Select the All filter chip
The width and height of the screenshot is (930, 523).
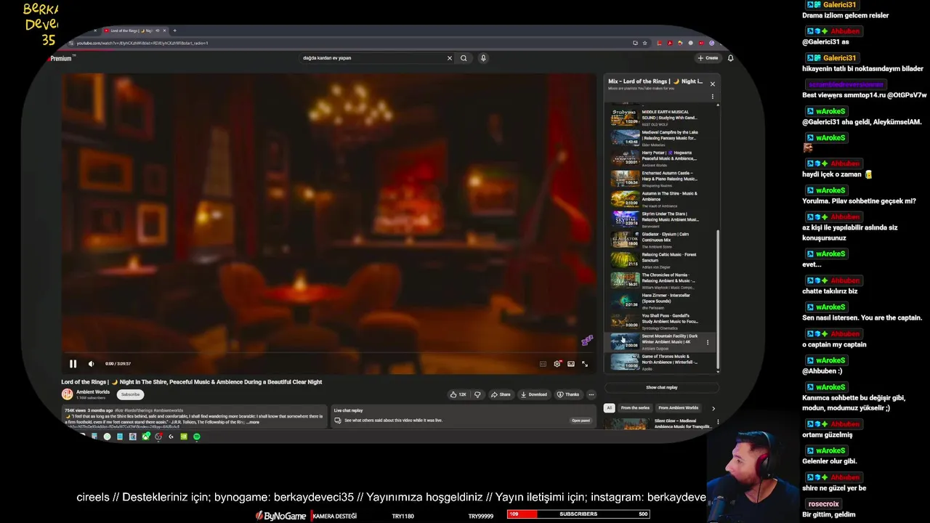click(610, 408)
